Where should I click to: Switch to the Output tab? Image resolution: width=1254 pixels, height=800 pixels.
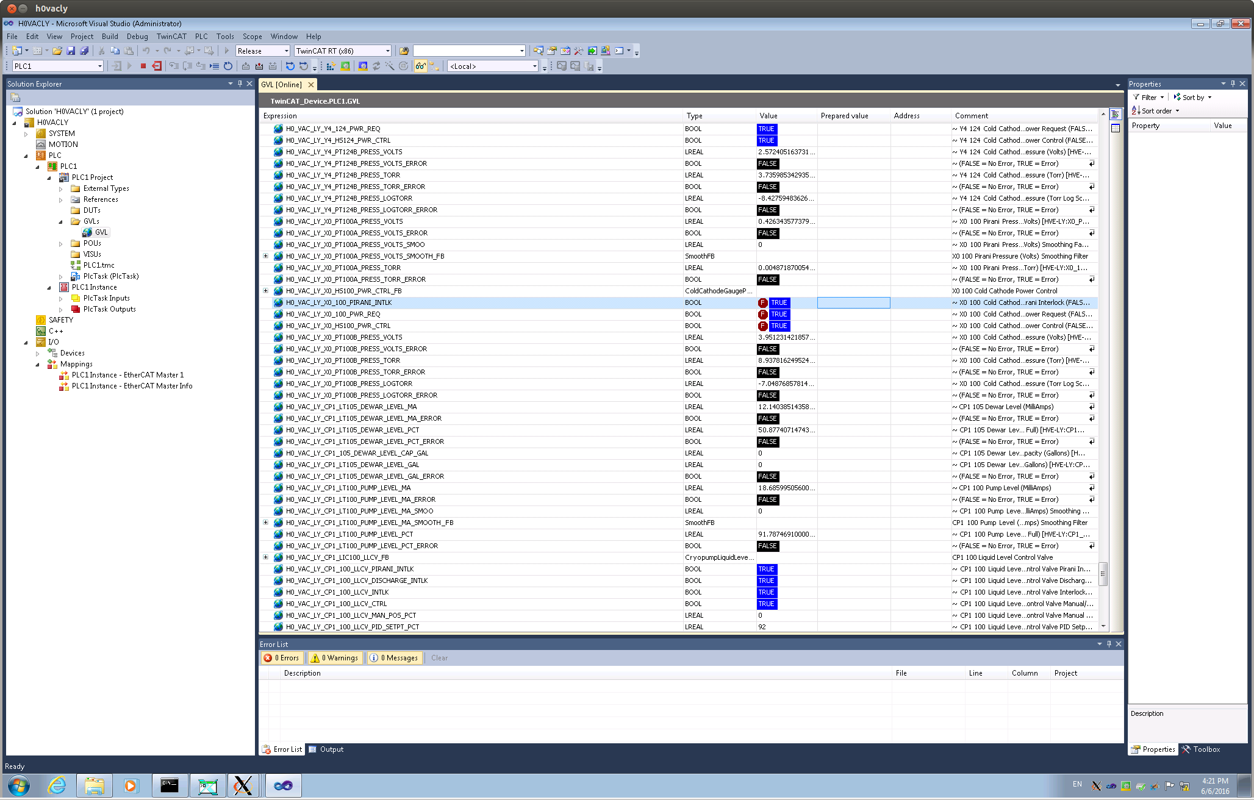326,750
